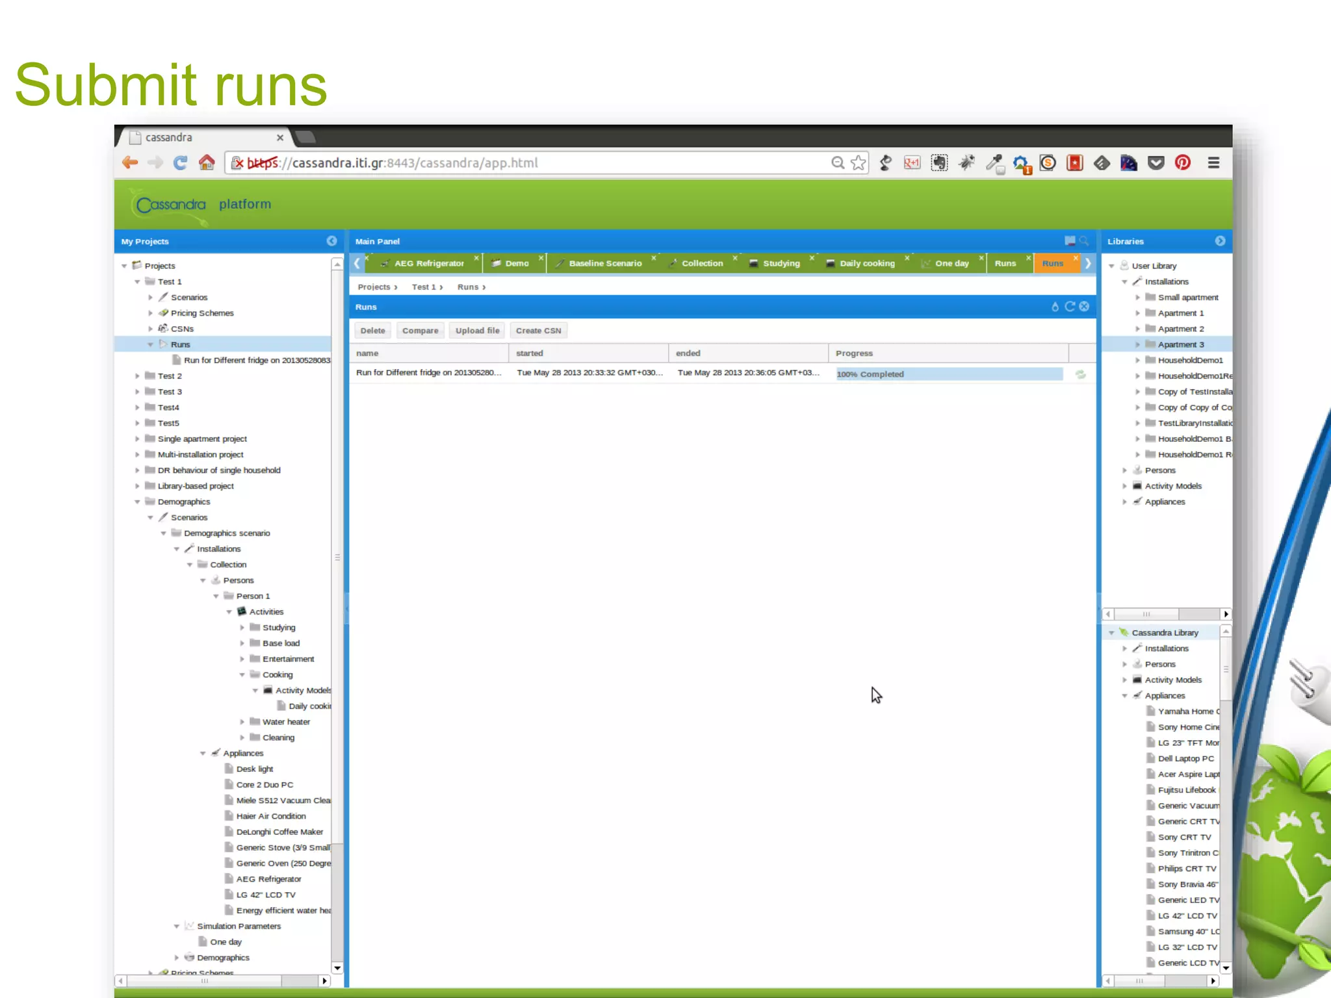Click the Compare button
The image size is (1331, 998).
point(420,331)
